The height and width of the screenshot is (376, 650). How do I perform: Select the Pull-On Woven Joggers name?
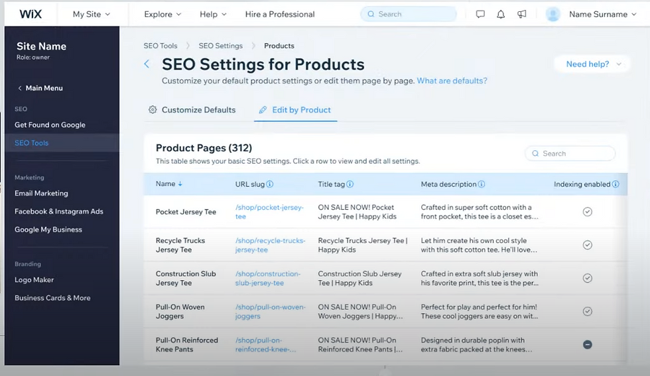[x=180, y=312]
